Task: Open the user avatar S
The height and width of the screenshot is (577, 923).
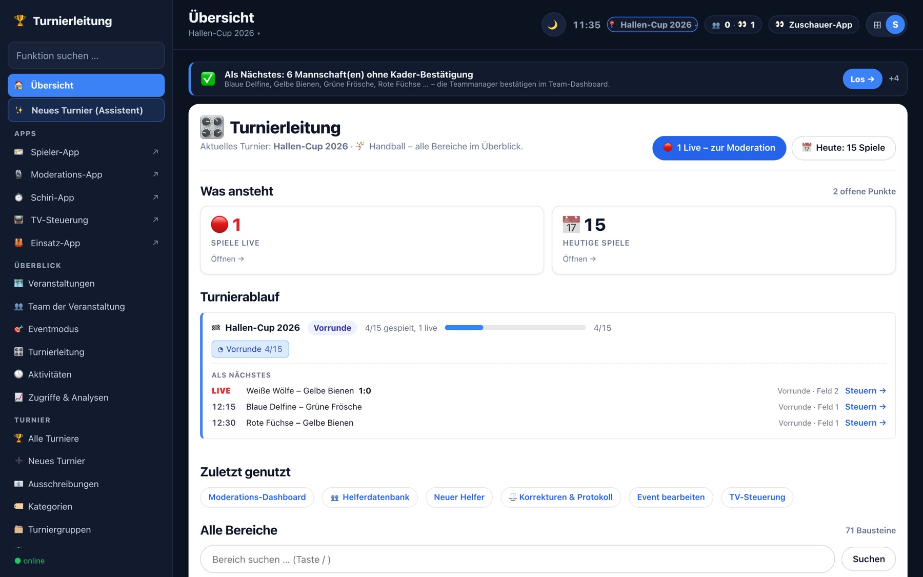Action: 895,25
